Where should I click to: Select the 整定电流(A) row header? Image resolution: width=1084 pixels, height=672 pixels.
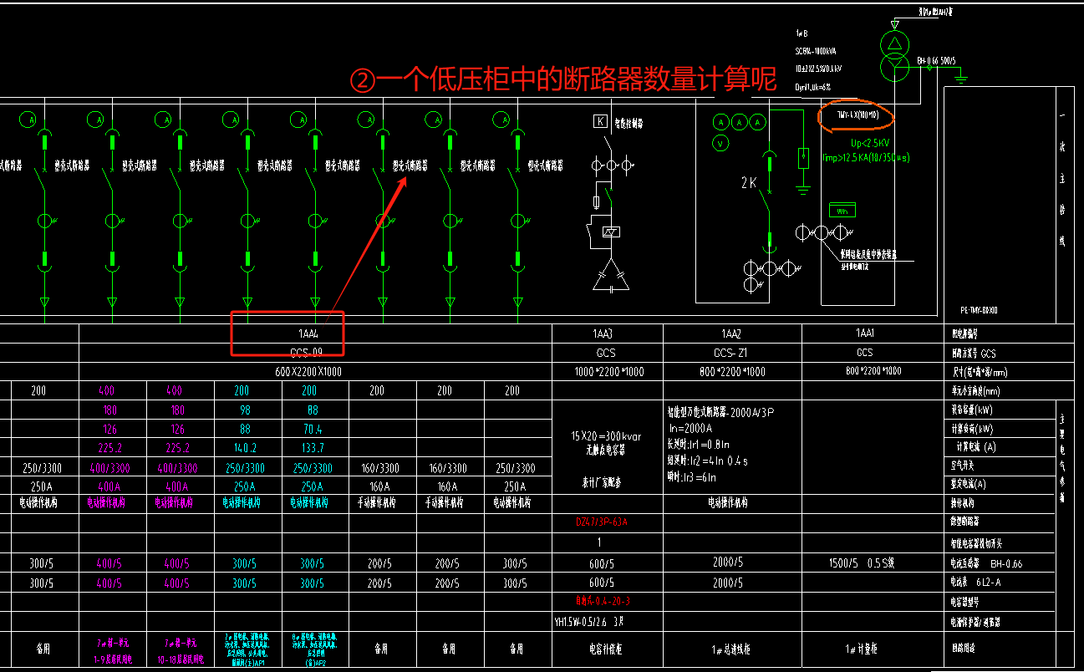coord(969,484)
